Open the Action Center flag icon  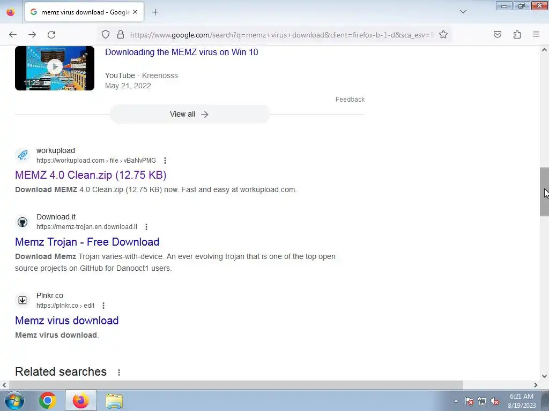[469, 401]
